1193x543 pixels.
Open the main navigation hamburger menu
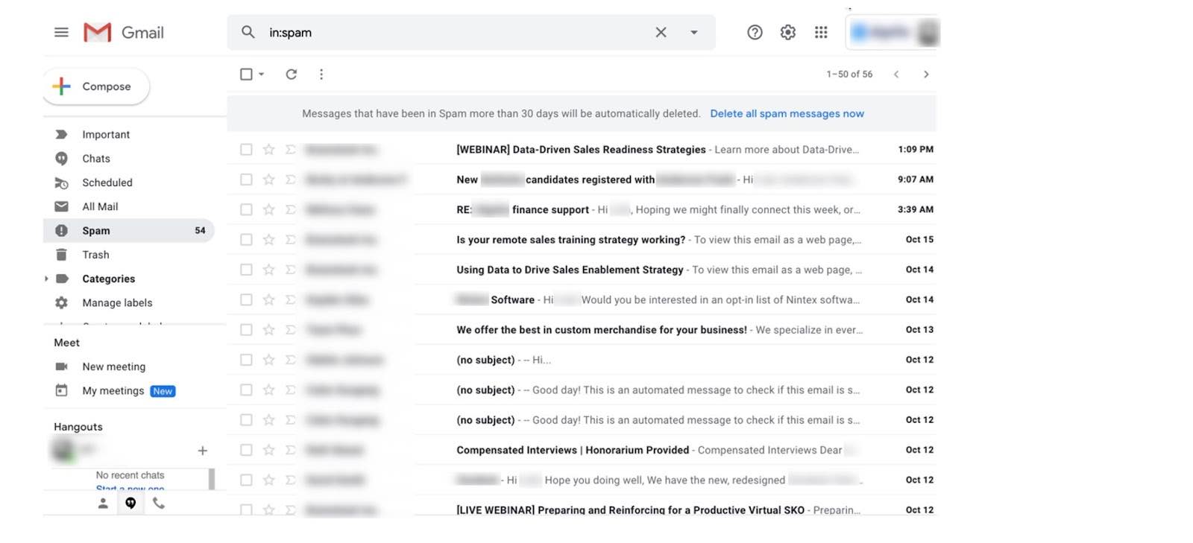[61, 32]
